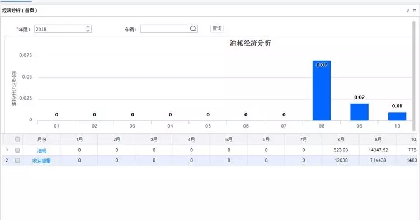Toggle the select-all checkbox in table header
The width and height of the screenshot is (420, 220).
click(17, 139)
